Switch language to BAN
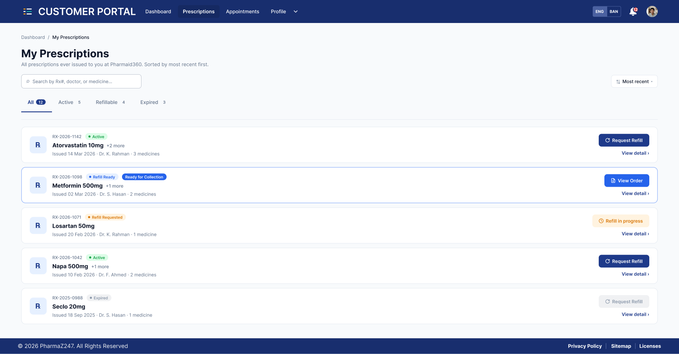 coord(614,12)
